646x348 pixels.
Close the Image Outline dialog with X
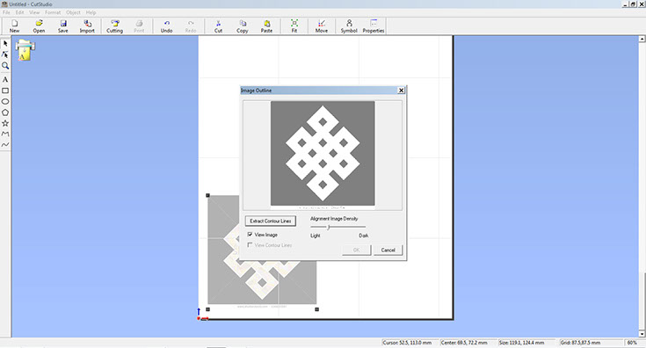click(402, 91)
